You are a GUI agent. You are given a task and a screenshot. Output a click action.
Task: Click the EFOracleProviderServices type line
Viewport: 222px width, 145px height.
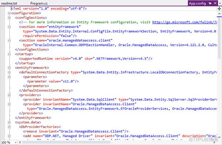click(x=122, y=109)
